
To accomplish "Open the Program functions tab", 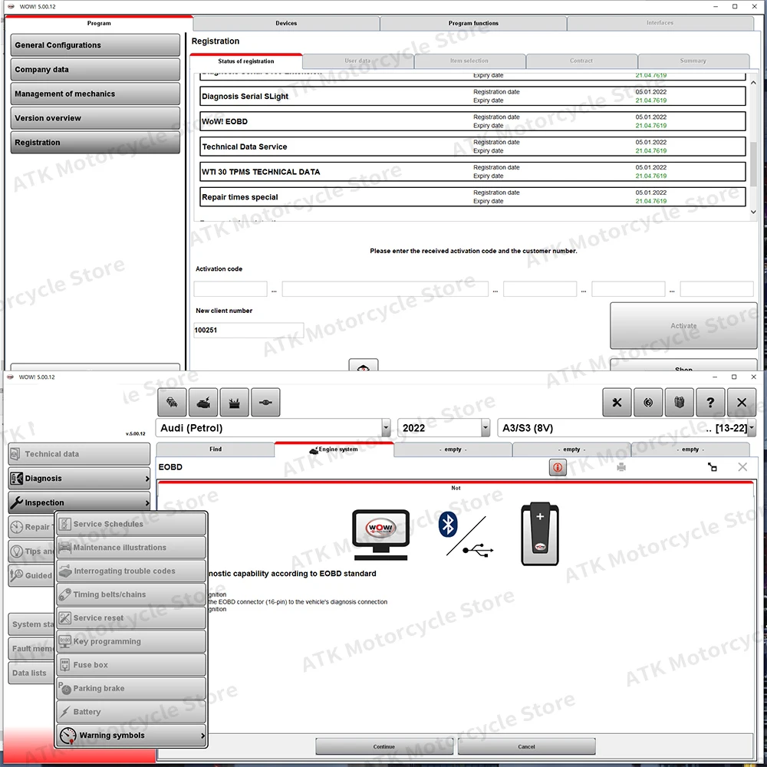I will click(x=473, y=23).
